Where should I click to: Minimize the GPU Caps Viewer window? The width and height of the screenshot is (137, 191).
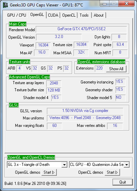(x=104, y=4)
